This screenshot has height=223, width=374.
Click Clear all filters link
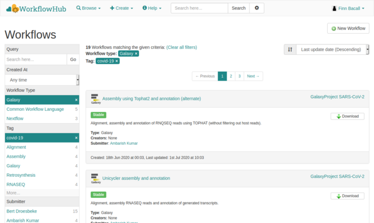coord(182,47)
